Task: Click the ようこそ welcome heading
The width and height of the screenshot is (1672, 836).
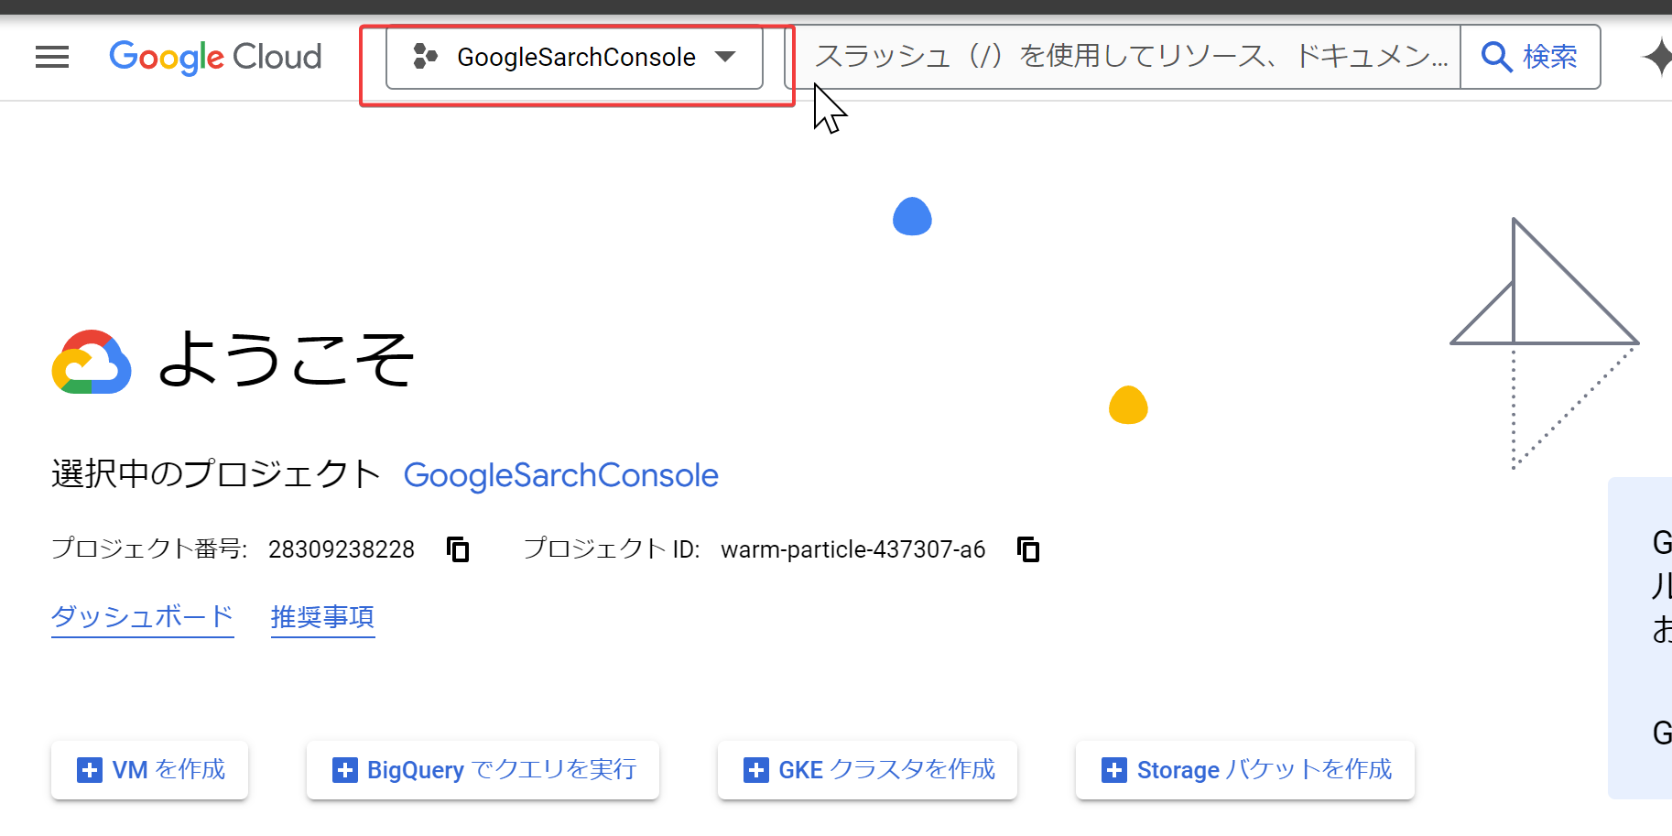Action: coord(287,360)
